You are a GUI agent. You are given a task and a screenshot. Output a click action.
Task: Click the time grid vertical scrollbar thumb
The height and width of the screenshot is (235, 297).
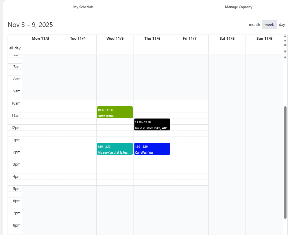point(285,162)
